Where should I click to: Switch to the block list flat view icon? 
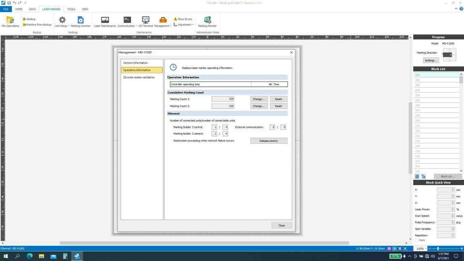(x=417, y=176)
